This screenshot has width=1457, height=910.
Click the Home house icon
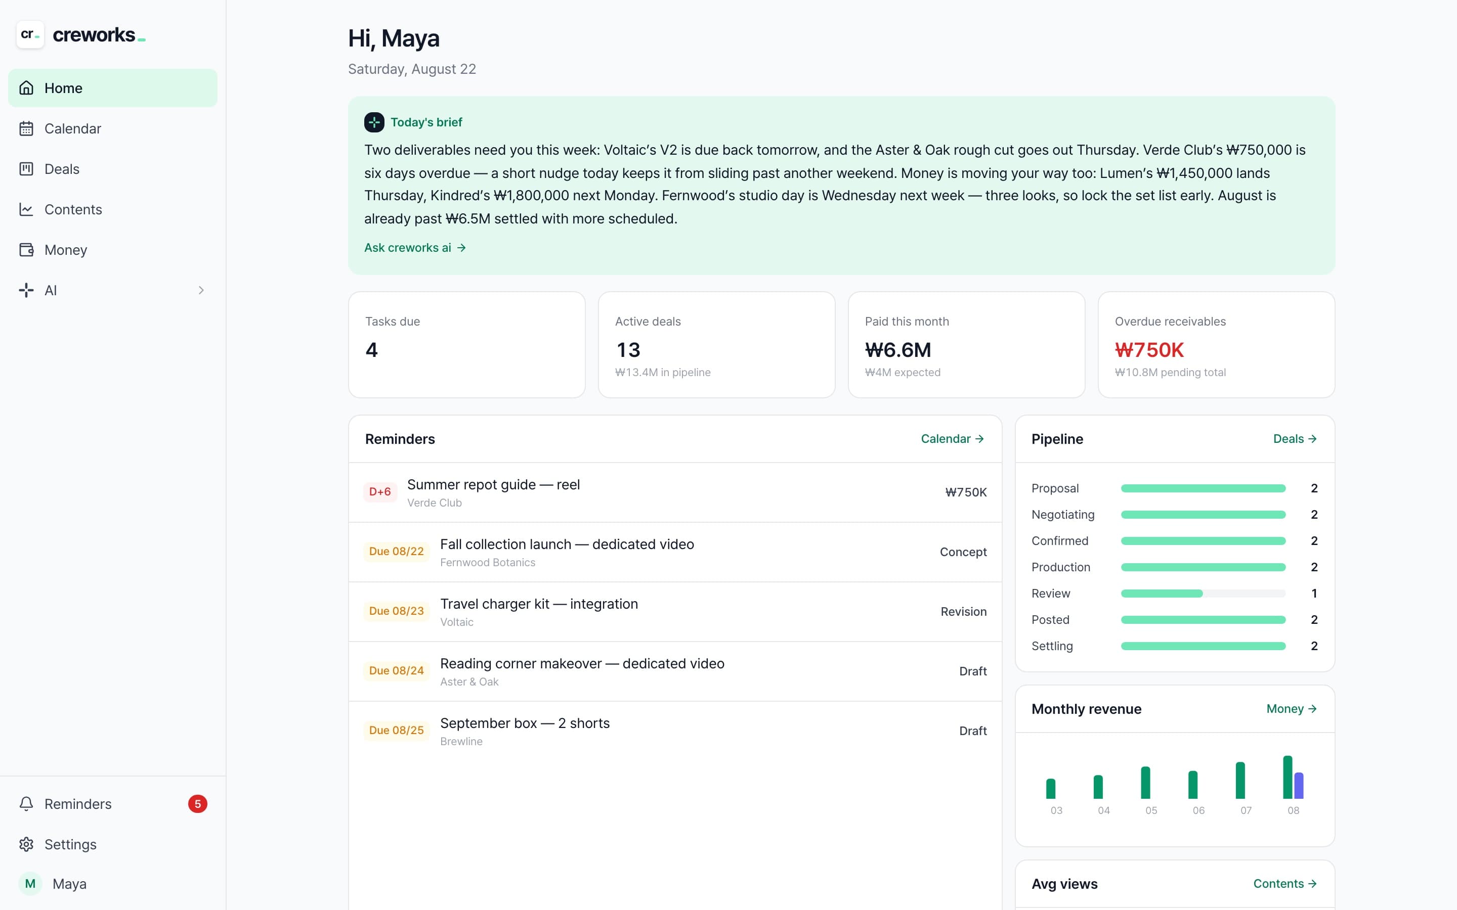pos(26,88)
